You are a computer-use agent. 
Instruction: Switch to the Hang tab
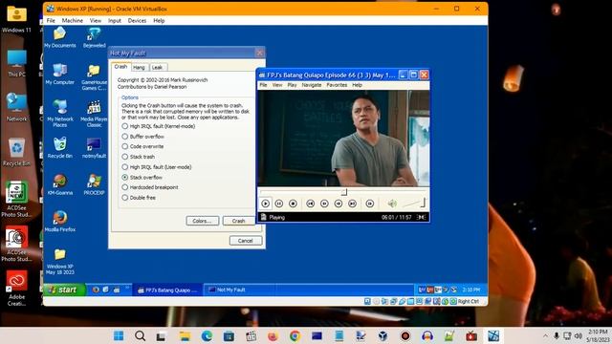[x=139, y=68]
